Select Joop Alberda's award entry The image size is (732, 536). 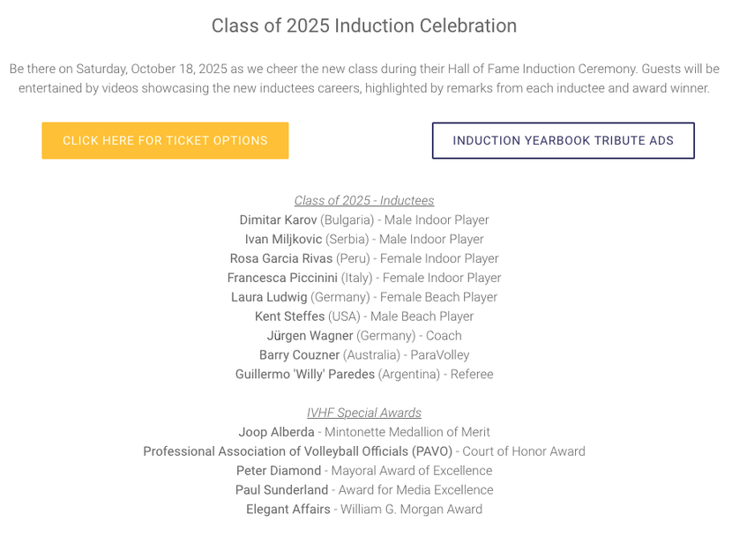click(276, 432)
